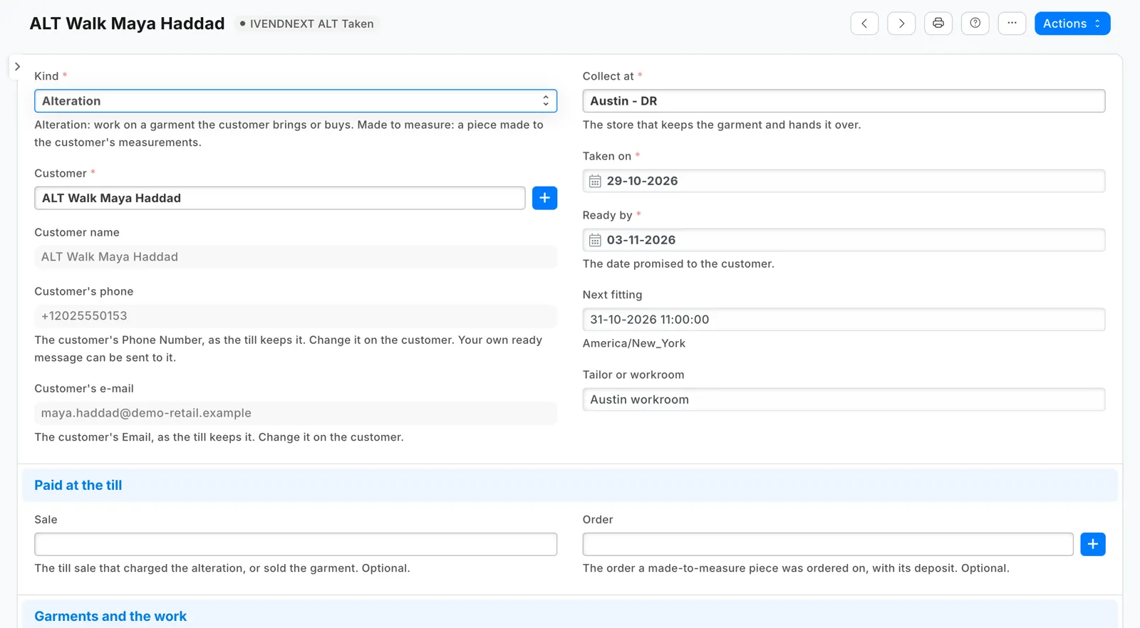
Task: Click the Tailor or workroom field
Action: tap(844, 399)
